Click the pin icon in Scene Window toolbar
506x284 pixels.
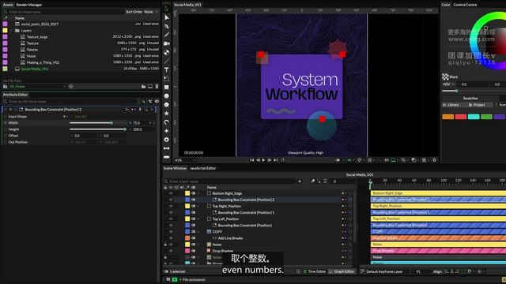313,181
